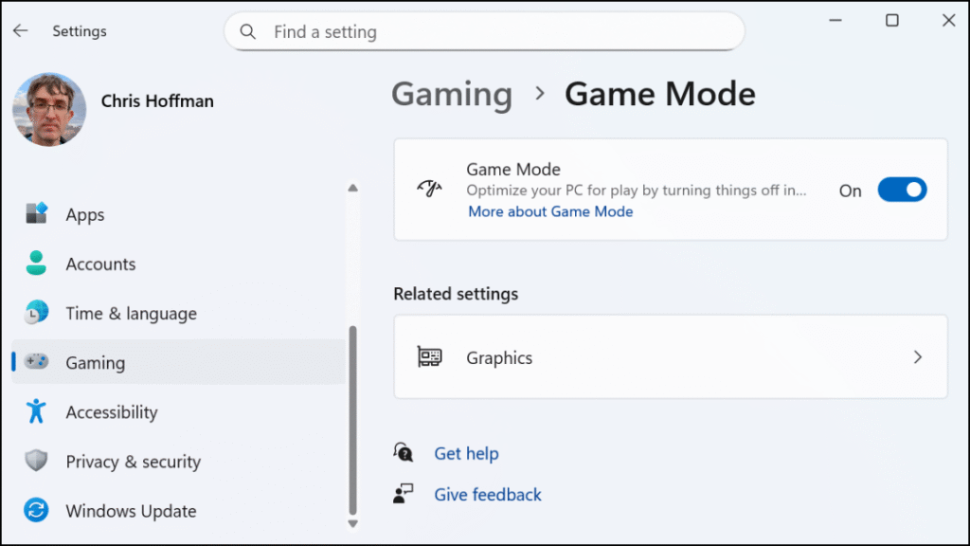Screen dimensions: 970x546
Task: Click the Privacy & security shield icon
Action: pos(36,461)
